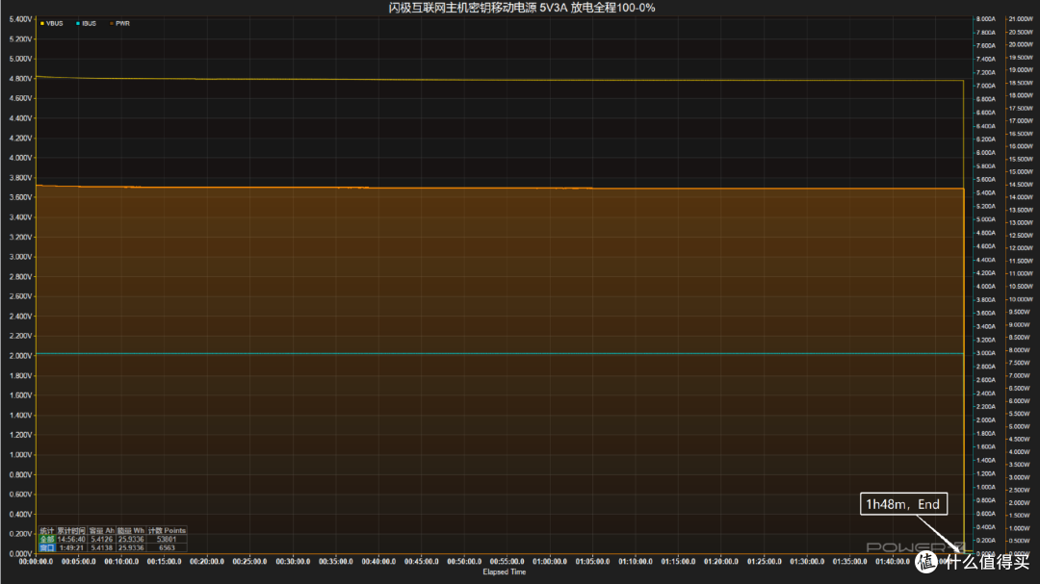The height and width of the screenshot is (584, 1040).
Task: Click the 1h48m, End annotation box
Action: [x=903, y=504]
